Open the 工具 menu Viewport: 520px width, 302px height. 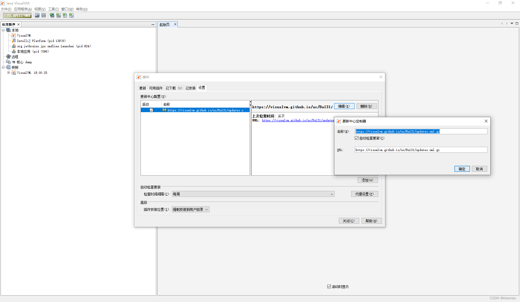pos(53,9)
